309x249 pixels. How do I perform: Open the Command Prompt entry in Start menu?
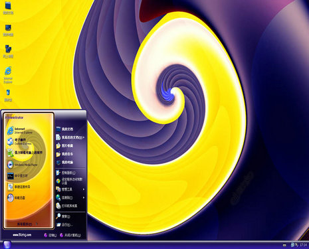coord(18,176)
